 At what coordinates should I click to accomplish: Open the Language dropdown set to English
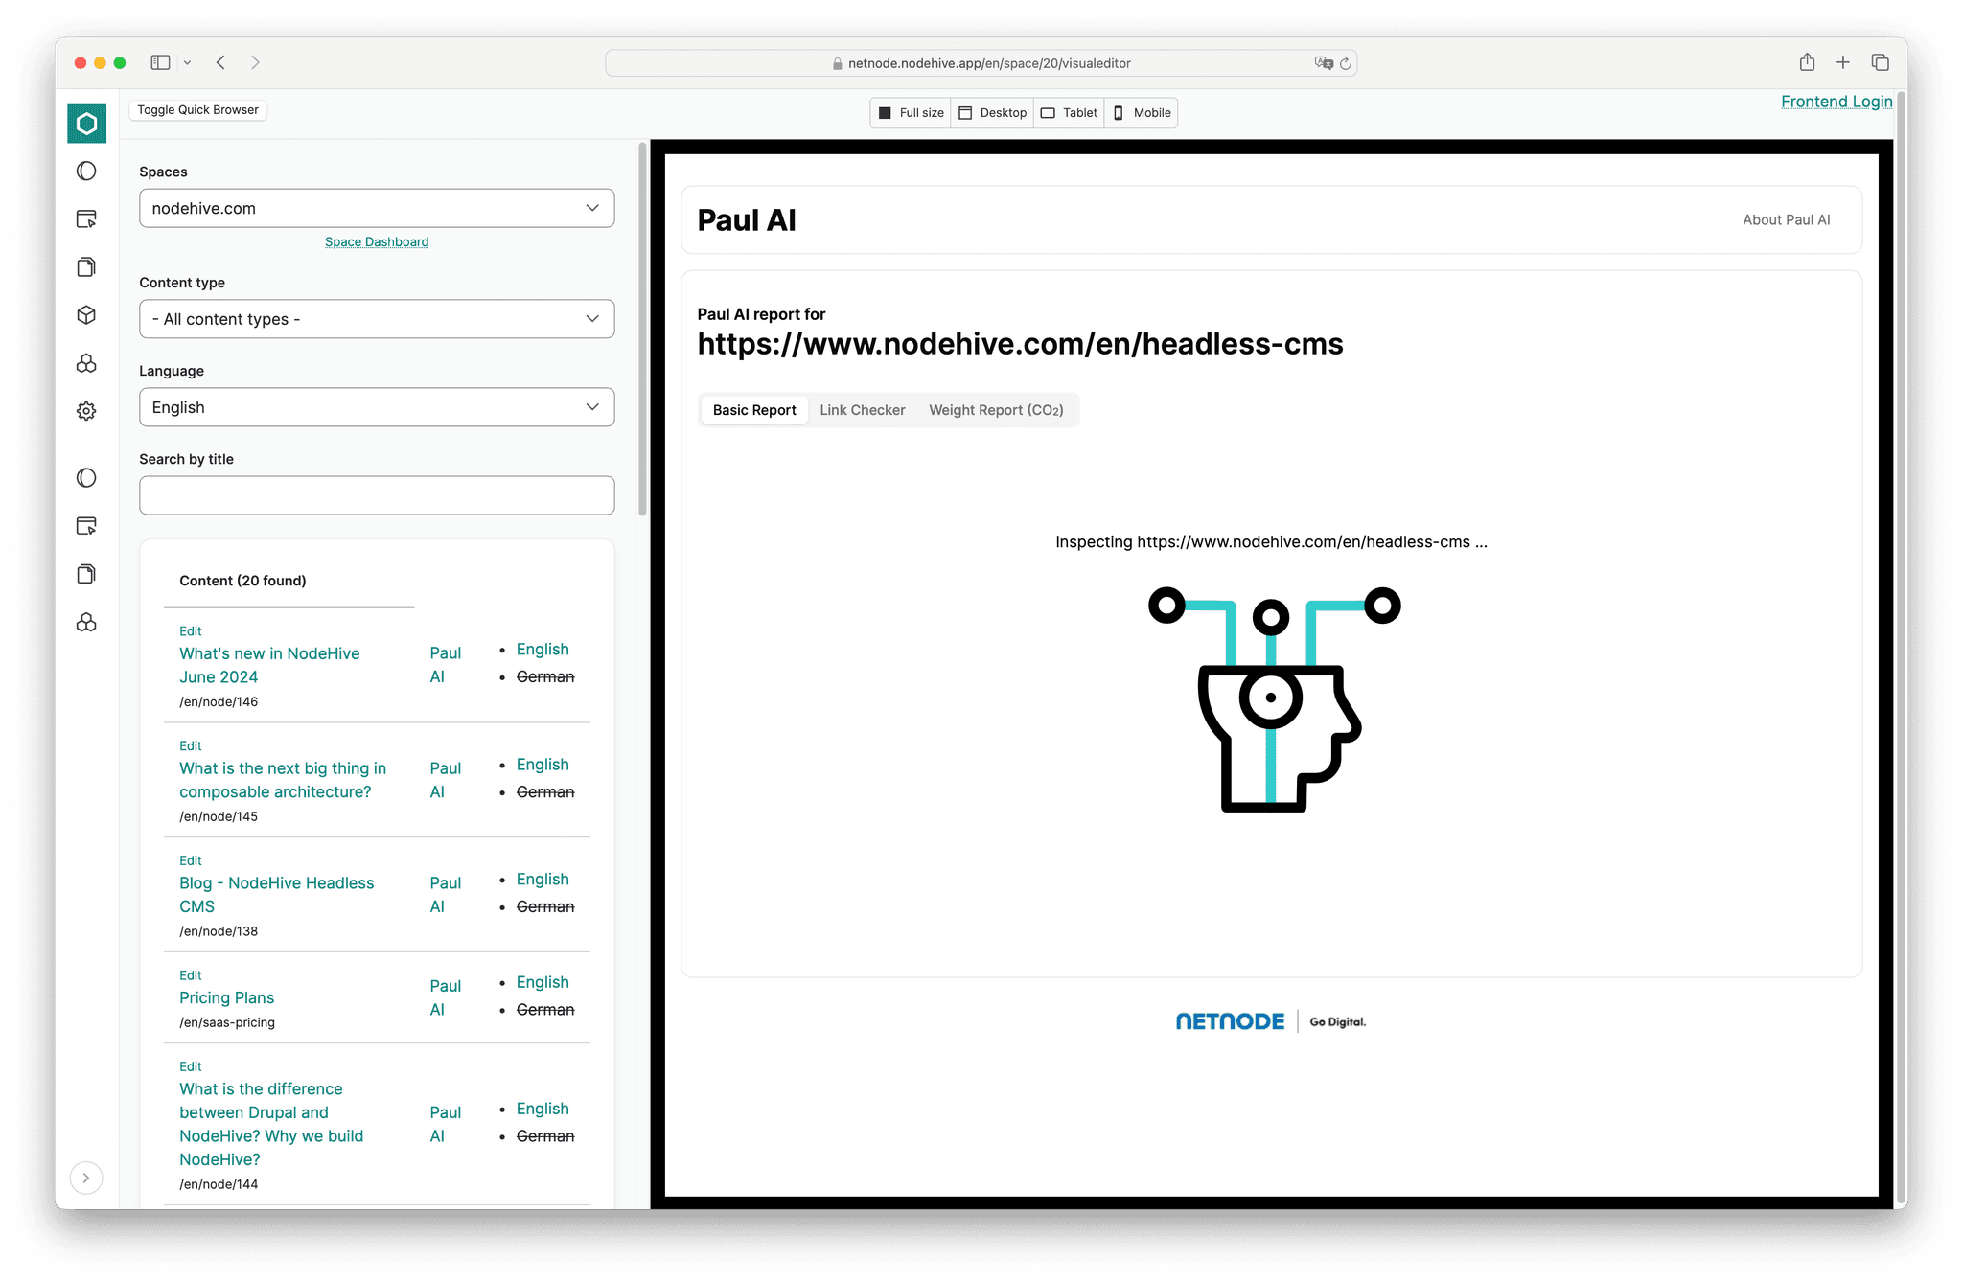[x=377, y=407]
